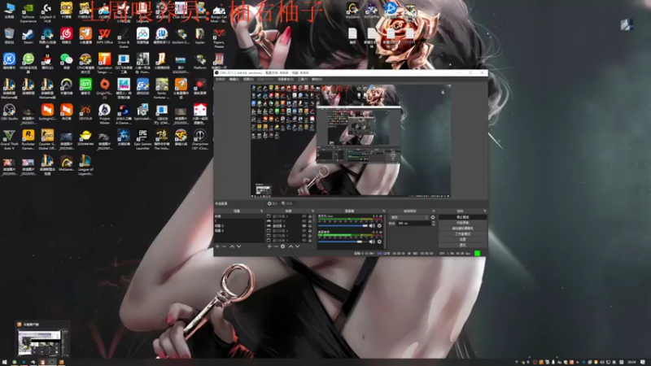Viewport: 651px width, 366px height.
Task: Move selected source down with arrow in Sources panel
Action: tap(297, 246)
